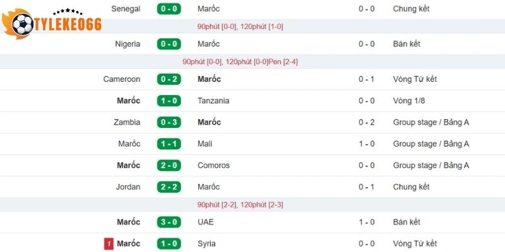Click the 1 - 0 Syria score badge
This screenshot has width=505, height=252.
[x=169, y=244]
